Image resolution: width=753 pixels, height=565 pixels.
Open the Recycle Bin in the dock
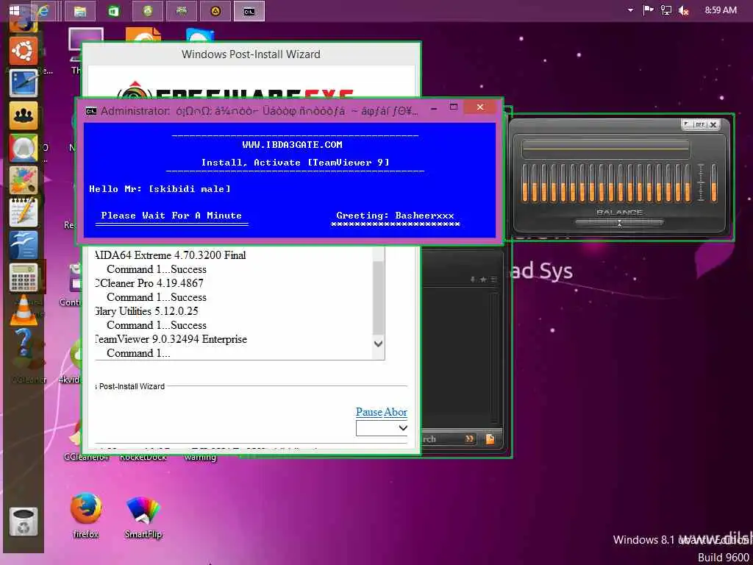[23, 522]
